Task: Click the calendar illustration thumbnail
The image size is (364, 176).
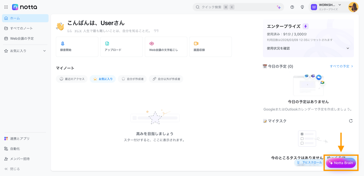Action: coord(308,85)
